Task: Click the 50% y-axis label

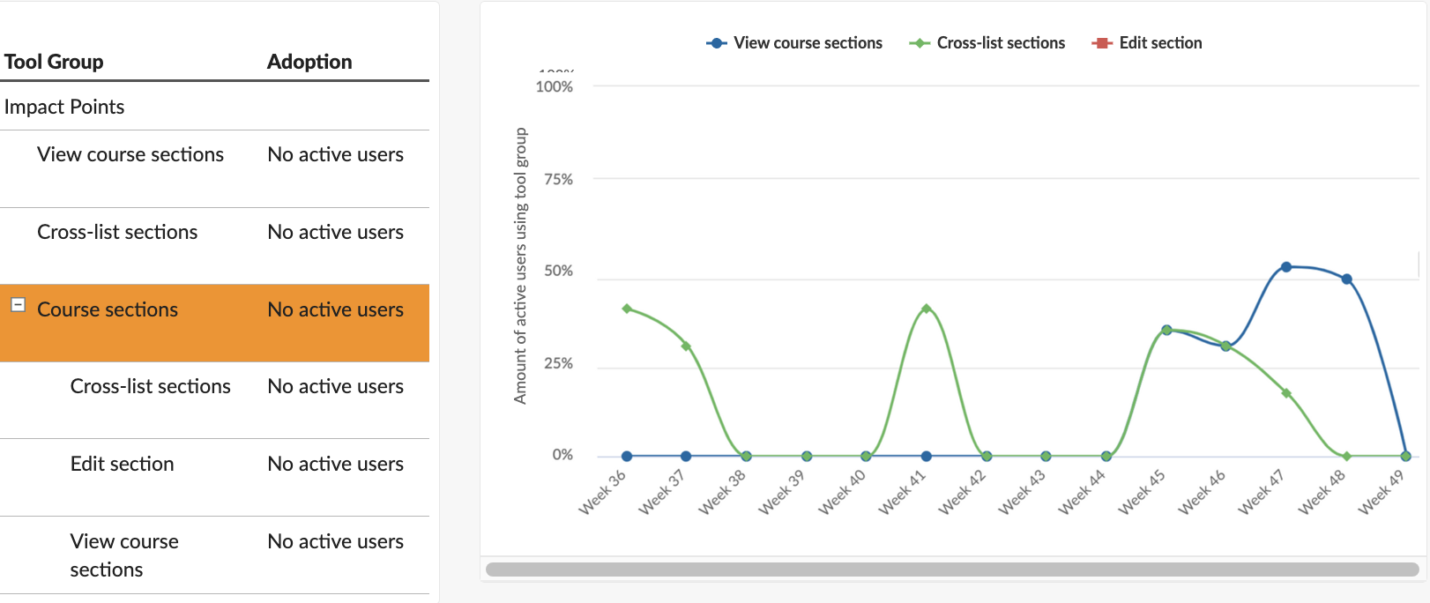Action: click(558, 271)
